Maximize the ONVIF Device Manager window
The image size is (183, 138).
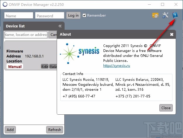163,4
